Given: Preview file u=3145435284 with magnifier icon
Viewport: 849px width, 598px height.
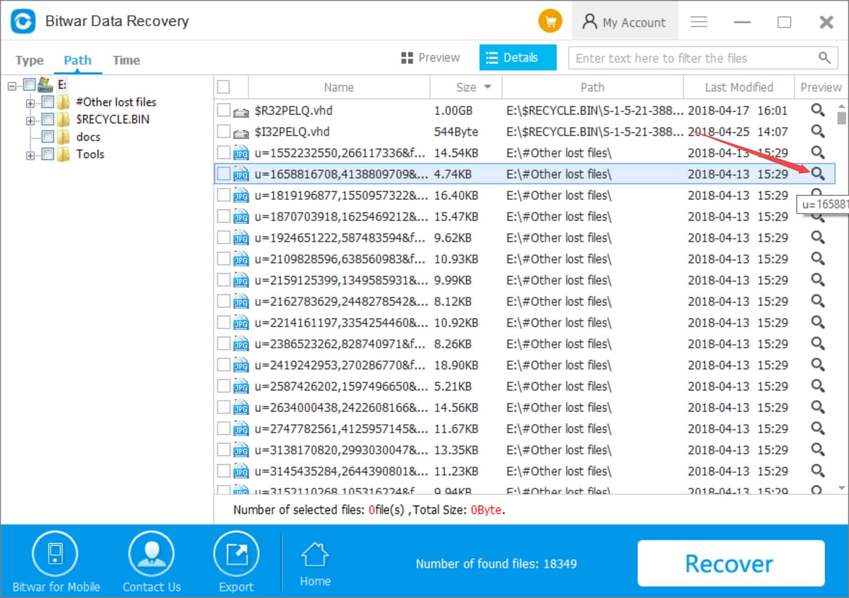Looking at the screenshot, I should click(x=817, y=471).
